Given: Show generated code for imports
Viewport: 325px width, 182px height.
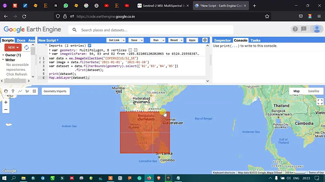Looking at the screenshot, I should [x=89, y=45].
